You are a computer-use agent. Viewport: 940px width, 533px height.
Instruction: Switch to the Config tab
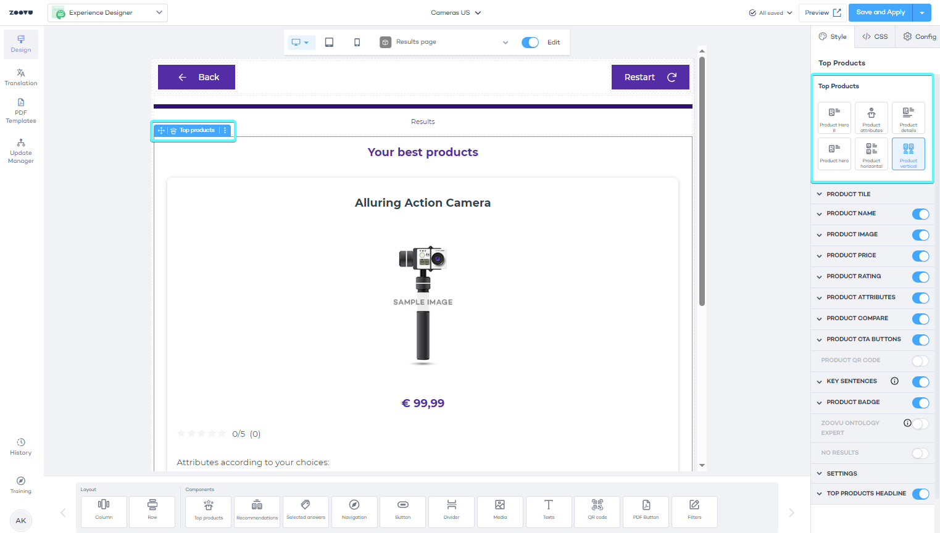[x=920, y=37]
